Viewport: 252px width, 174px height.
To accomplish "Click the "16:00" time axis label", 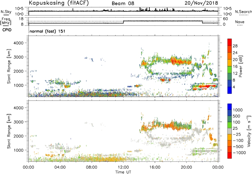I will [x=155, y=167].
